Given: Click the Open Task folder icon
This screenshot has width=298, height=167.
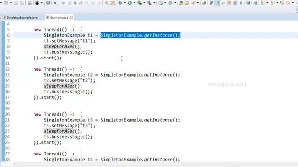Looking at the screenshot, I should pos(187,3).
